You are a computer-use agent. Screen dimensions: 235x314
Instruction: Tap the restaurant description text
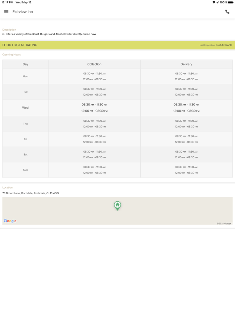click(x=49, y=34)
